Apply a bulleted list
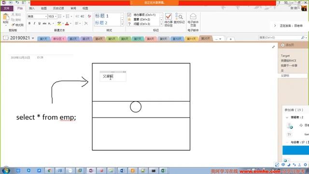Viewport: 309px width, 174px height. [x=60, y=16]
